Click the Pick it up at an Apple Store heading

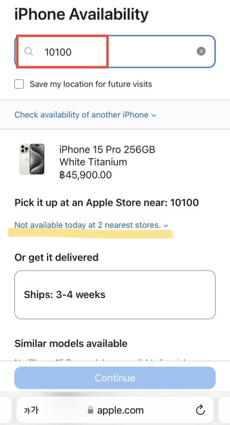[107, 203]
